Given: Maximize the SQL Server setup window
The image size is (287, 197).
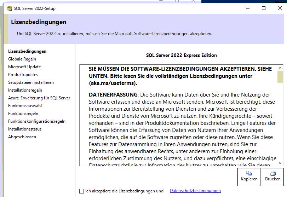Looking at the screenshot, I should tap(263, 8).
